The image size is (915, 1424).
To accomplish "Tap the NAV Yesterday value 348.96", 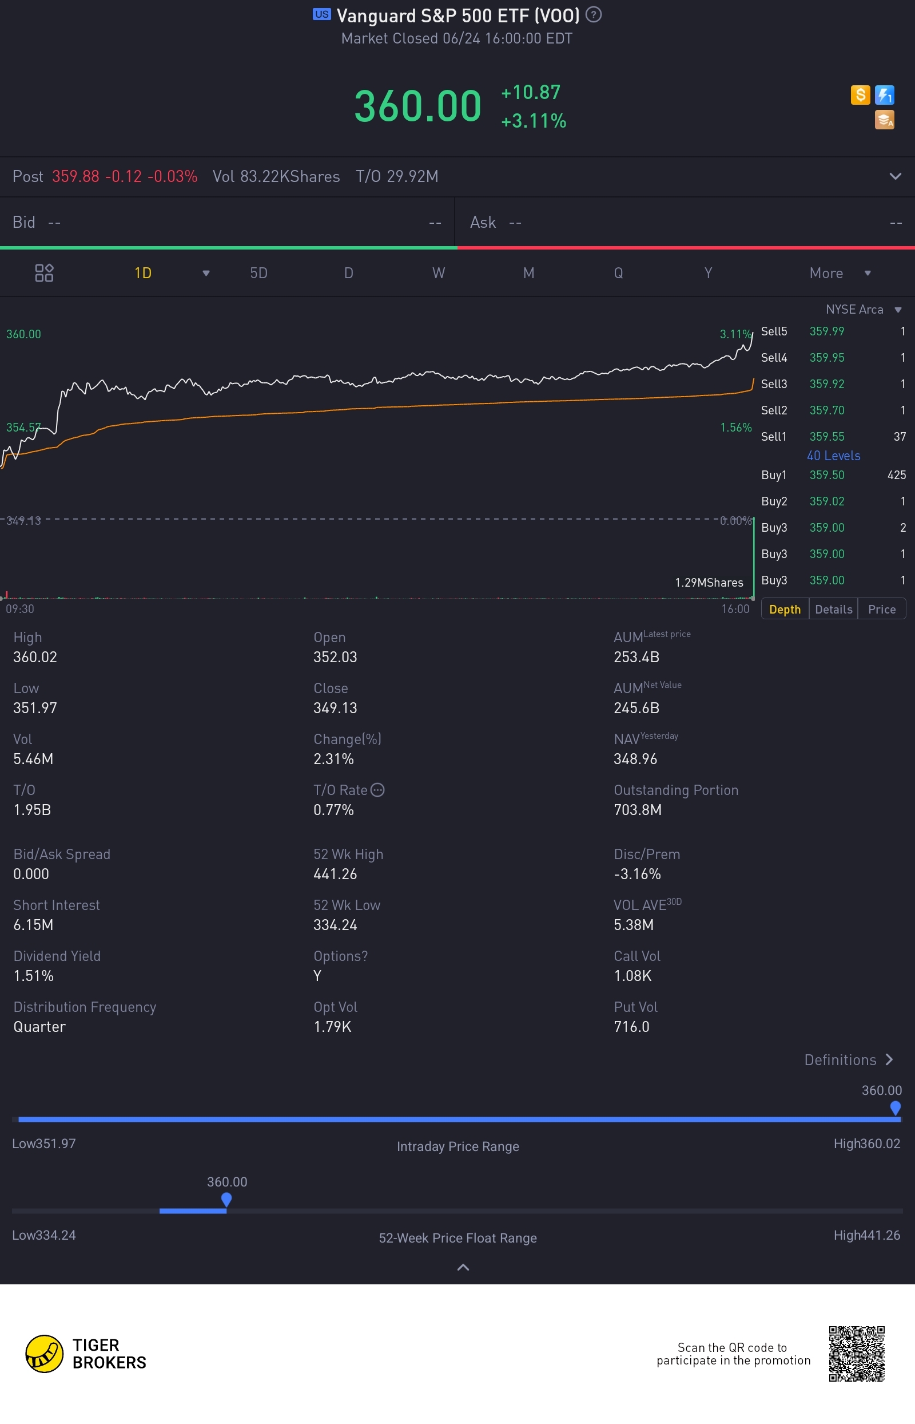I will point(635,759).
